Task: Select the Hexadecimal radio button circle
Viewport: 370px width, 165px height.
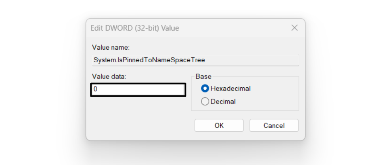Action: tap(205, 89)
